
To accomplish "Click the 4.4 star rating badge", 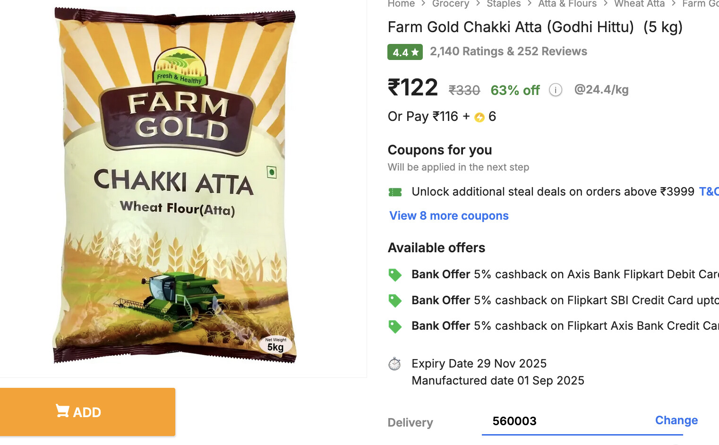I will tap(405, 52).
